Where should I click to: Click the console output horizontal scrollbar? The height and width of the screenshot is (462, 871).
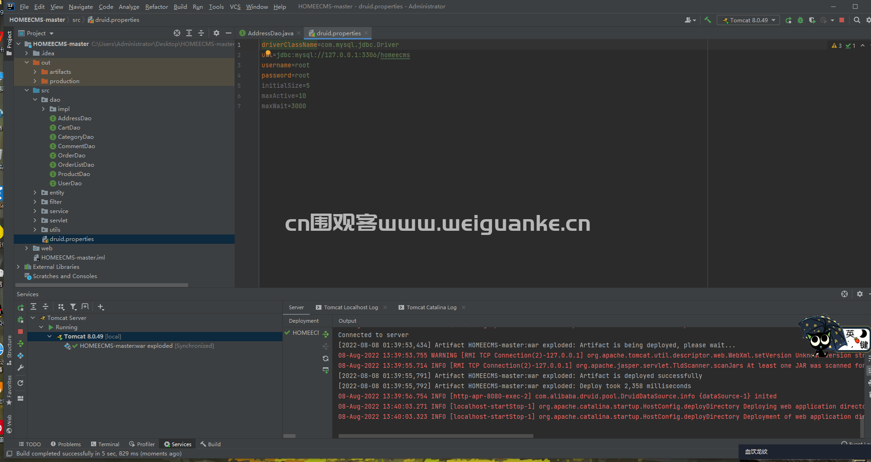point(435,436)
